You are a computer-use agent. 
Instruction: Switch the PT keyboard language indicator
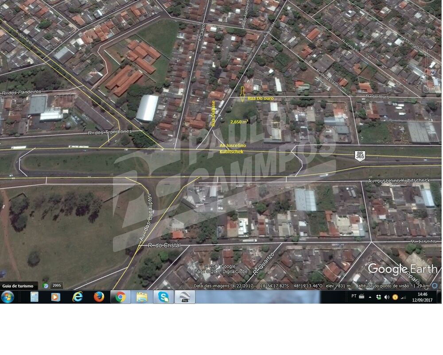354,296
